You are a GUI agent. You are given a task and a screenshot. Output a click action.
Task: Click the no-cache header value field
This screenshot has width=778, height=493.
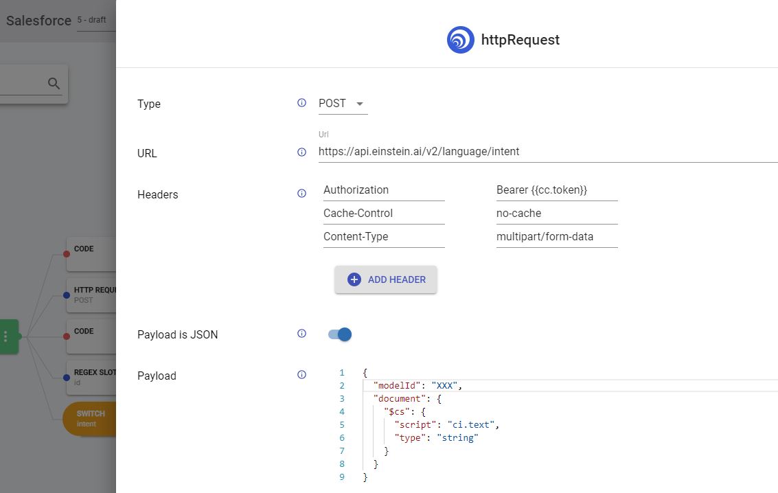(x=557, y=214)
